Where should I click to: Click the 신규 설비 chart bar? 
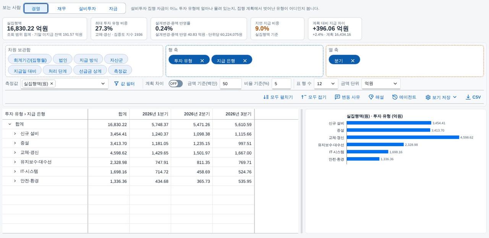pos(389,123)
